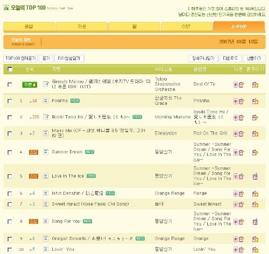The width and height of the screenshot is (269, 254).
Task: Open album Riot On The Grill
Action: tap(210, 133)
